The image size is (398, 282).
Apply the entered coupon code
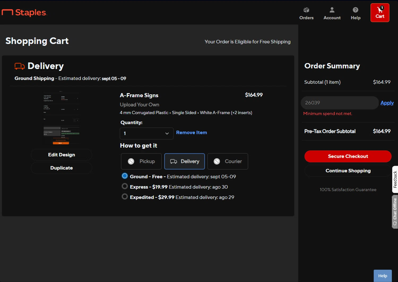point(387,103)
